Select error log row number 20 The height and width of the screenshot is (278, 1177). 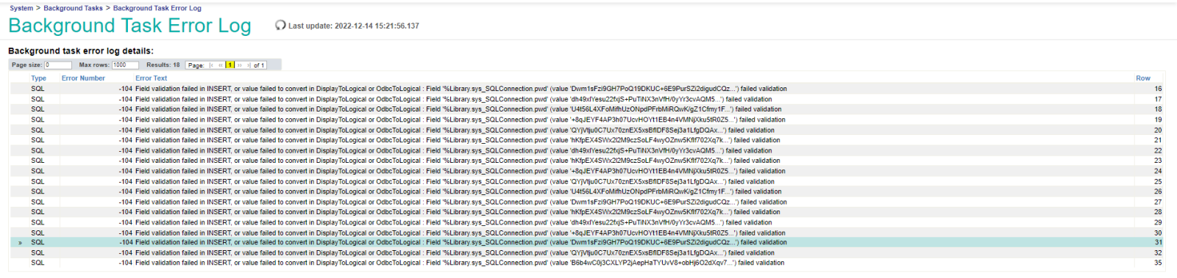pos(587,130)
